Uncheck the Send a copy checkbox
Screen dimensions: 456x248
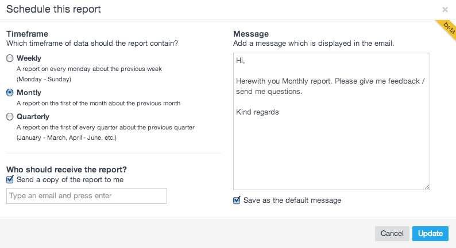[x=10, y=179]
